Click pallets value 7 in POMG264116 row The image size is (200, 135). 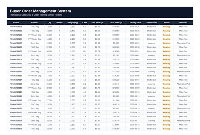pyautogui.click(x=59, y=88)
